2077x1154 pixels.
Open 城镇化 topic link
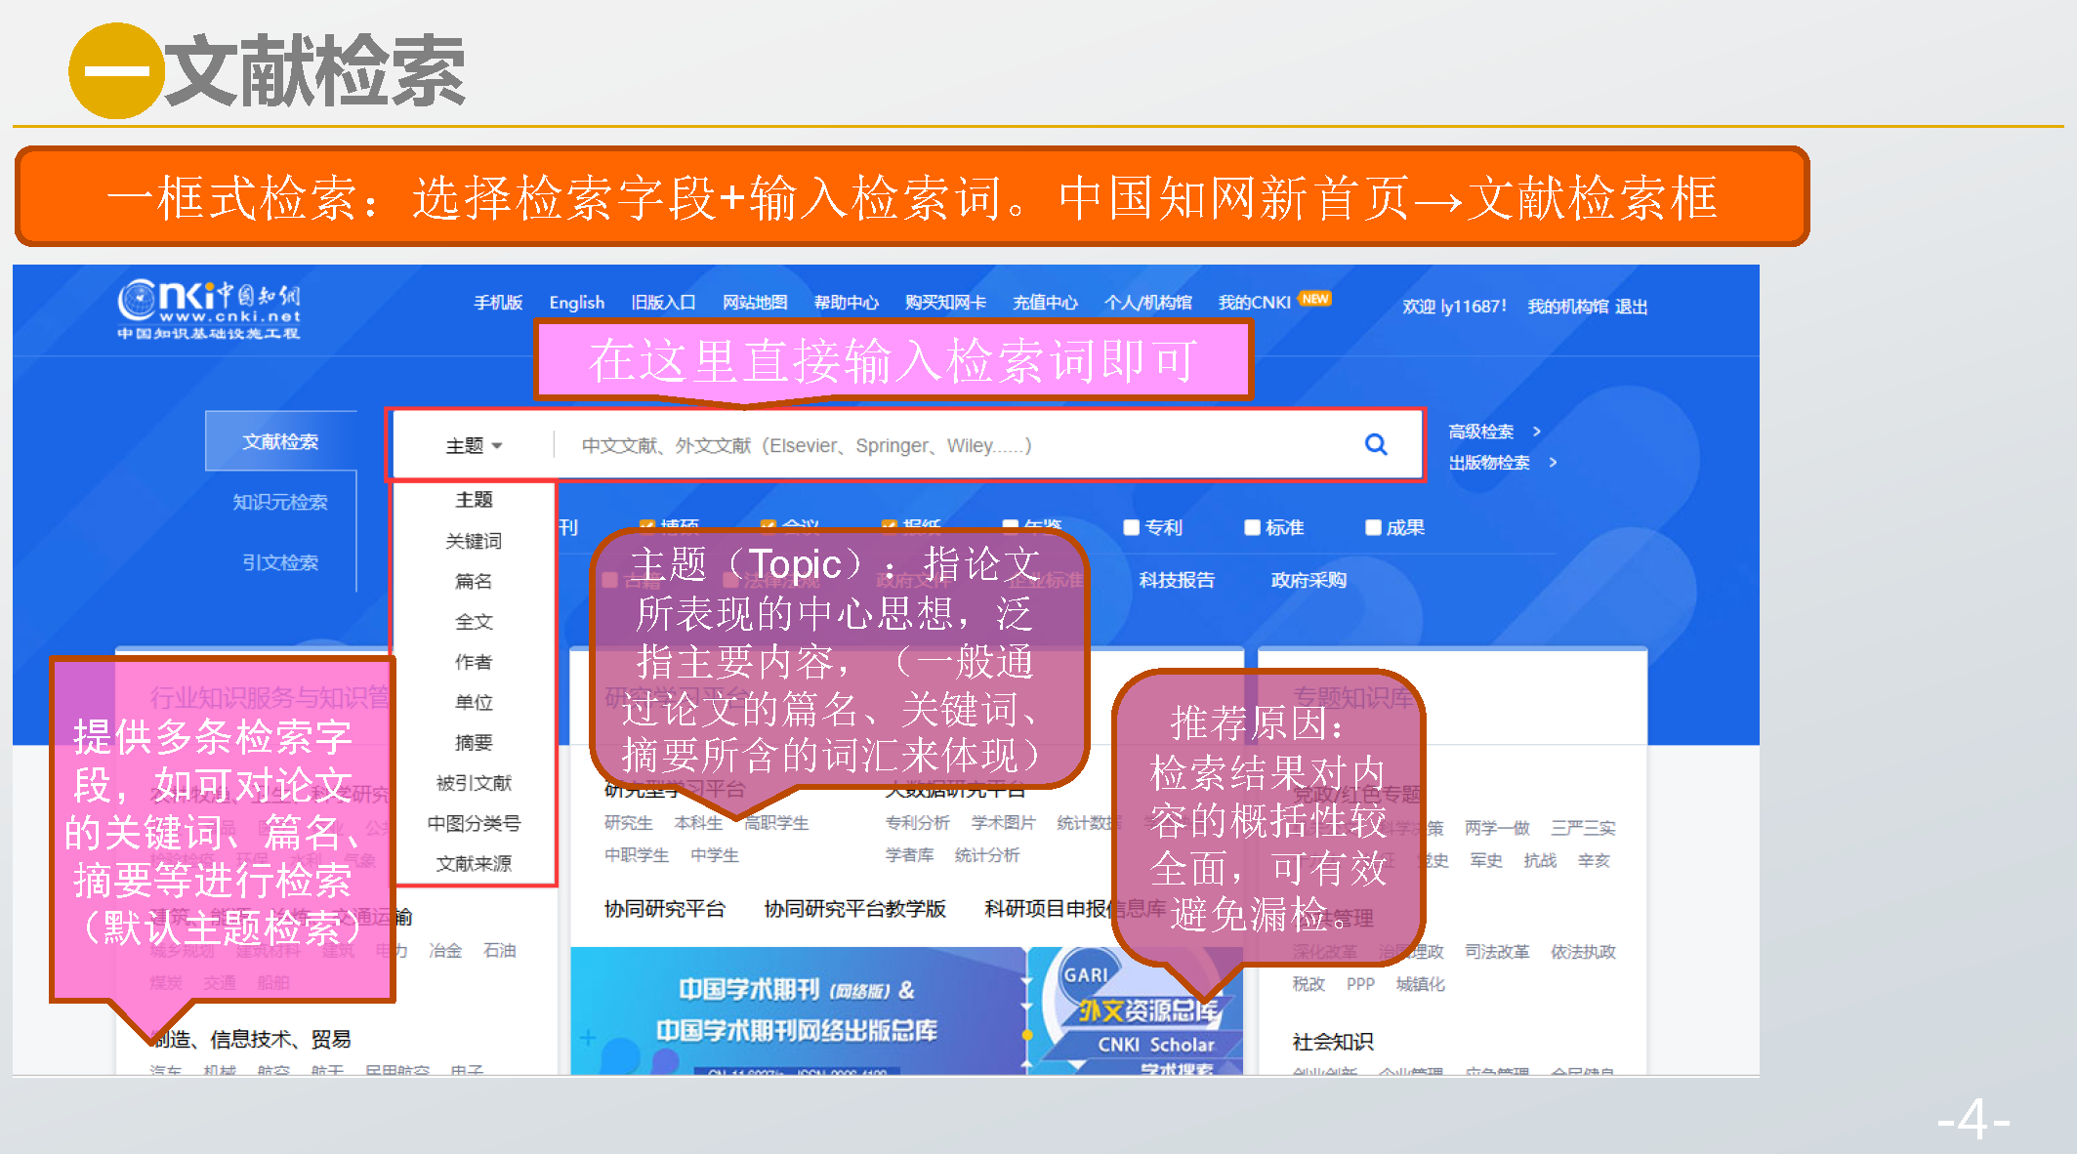click(1421, 984)
